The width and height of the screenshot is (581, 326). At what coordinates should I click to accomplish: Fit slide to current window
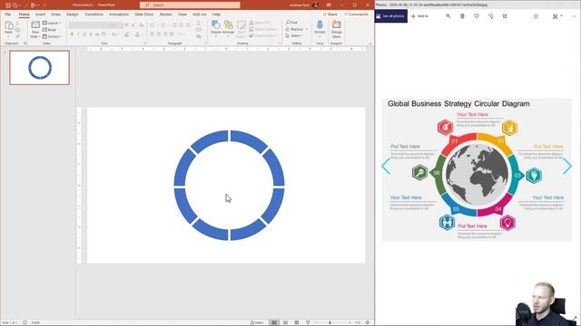[x=368, y=322]
